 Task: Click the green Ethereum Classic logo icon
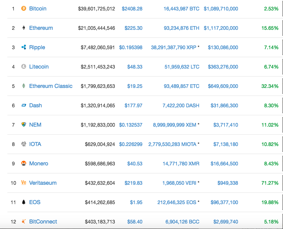(x=24, y=86)
